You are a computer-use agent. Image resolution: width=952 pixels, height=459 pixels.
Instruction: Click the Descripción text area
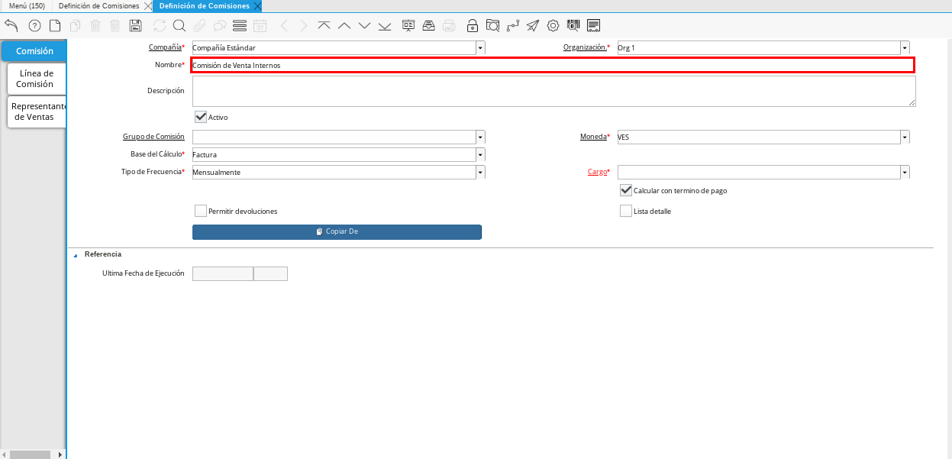[553, 91]
